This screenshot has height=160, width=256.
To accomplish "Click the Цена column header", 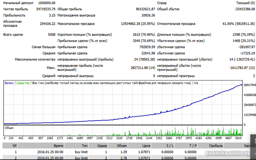I will tap(146, 146).
